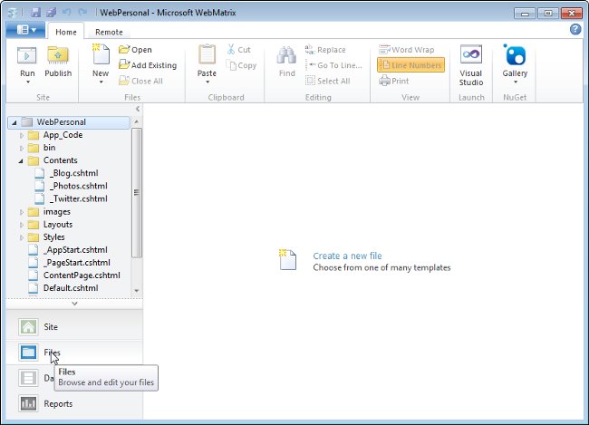589x425 pixels.
Task: Expand the Layouts folder
Action: click(22, 225)
